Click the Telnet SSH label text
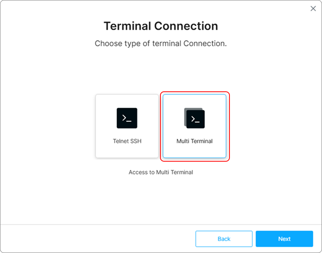Image resolution: width=322 pixels, height=253 pixels. click(x=127, y=141)
